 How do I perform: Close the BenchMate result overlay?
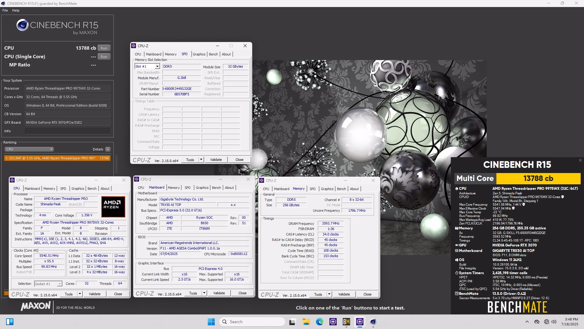[x=580, y=160]
